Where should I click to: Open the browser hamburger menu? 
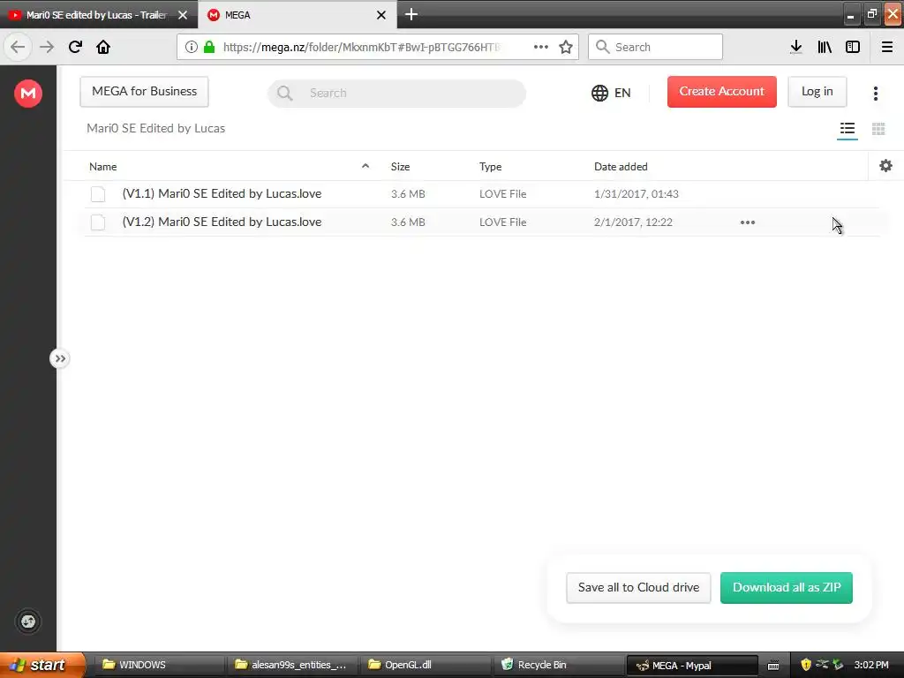887,47
